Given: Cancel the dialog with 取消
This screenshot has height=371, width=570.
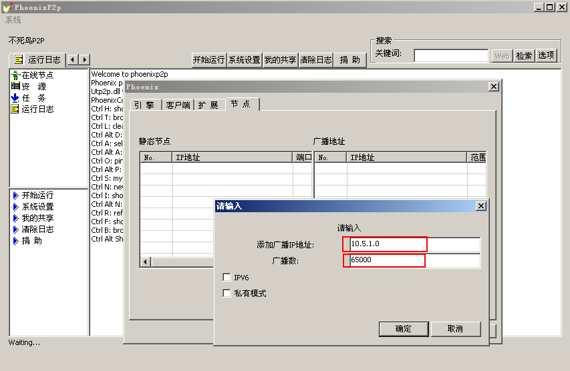Looking at the screenshot, I should coord(456,329).
